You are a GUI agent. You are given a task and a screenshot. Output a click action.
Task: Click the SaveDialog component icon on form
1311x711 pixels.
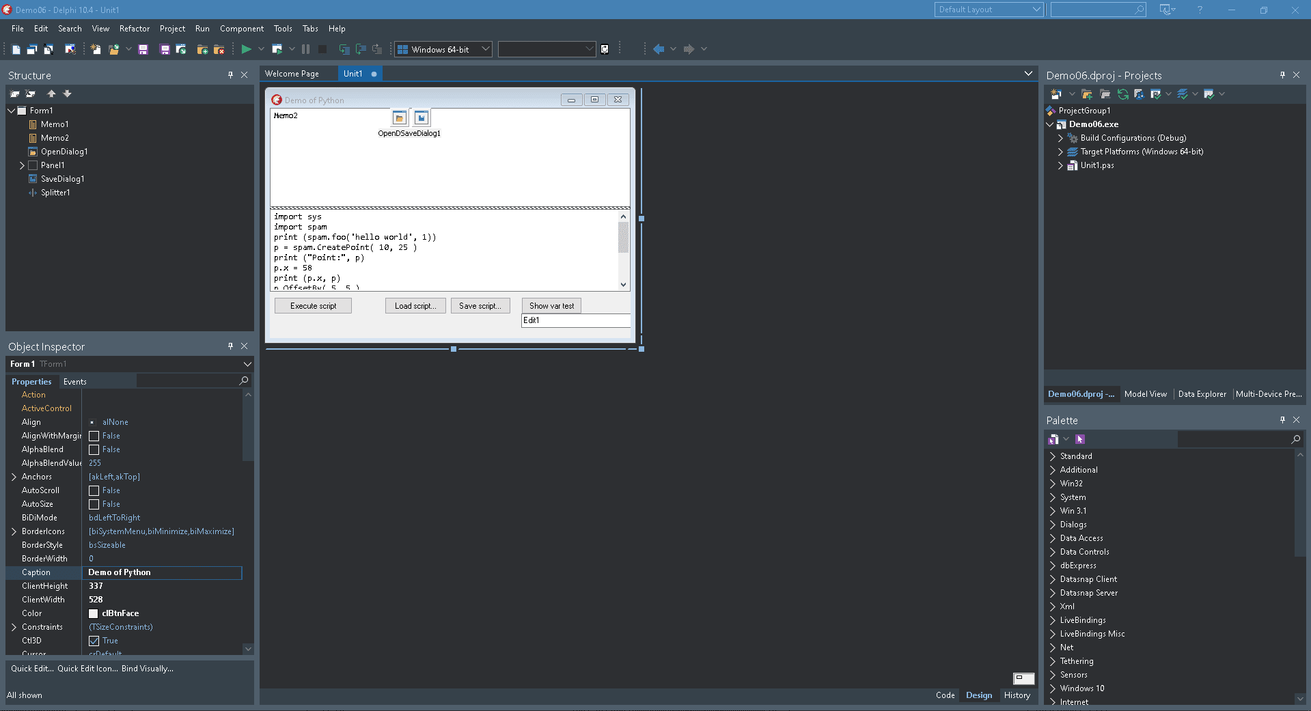coord(422,117)
